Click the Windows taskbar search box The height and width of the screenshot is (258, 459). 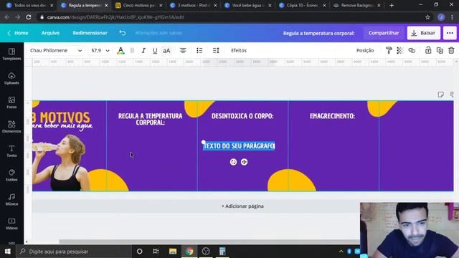pos(74,252)
